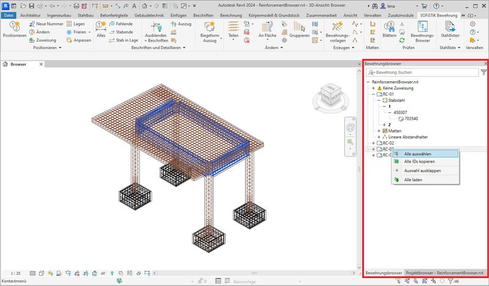Viewport: 489px width, 286px height.
Task: Switch to the Projektbrowser tab
Action: point(445,273)
